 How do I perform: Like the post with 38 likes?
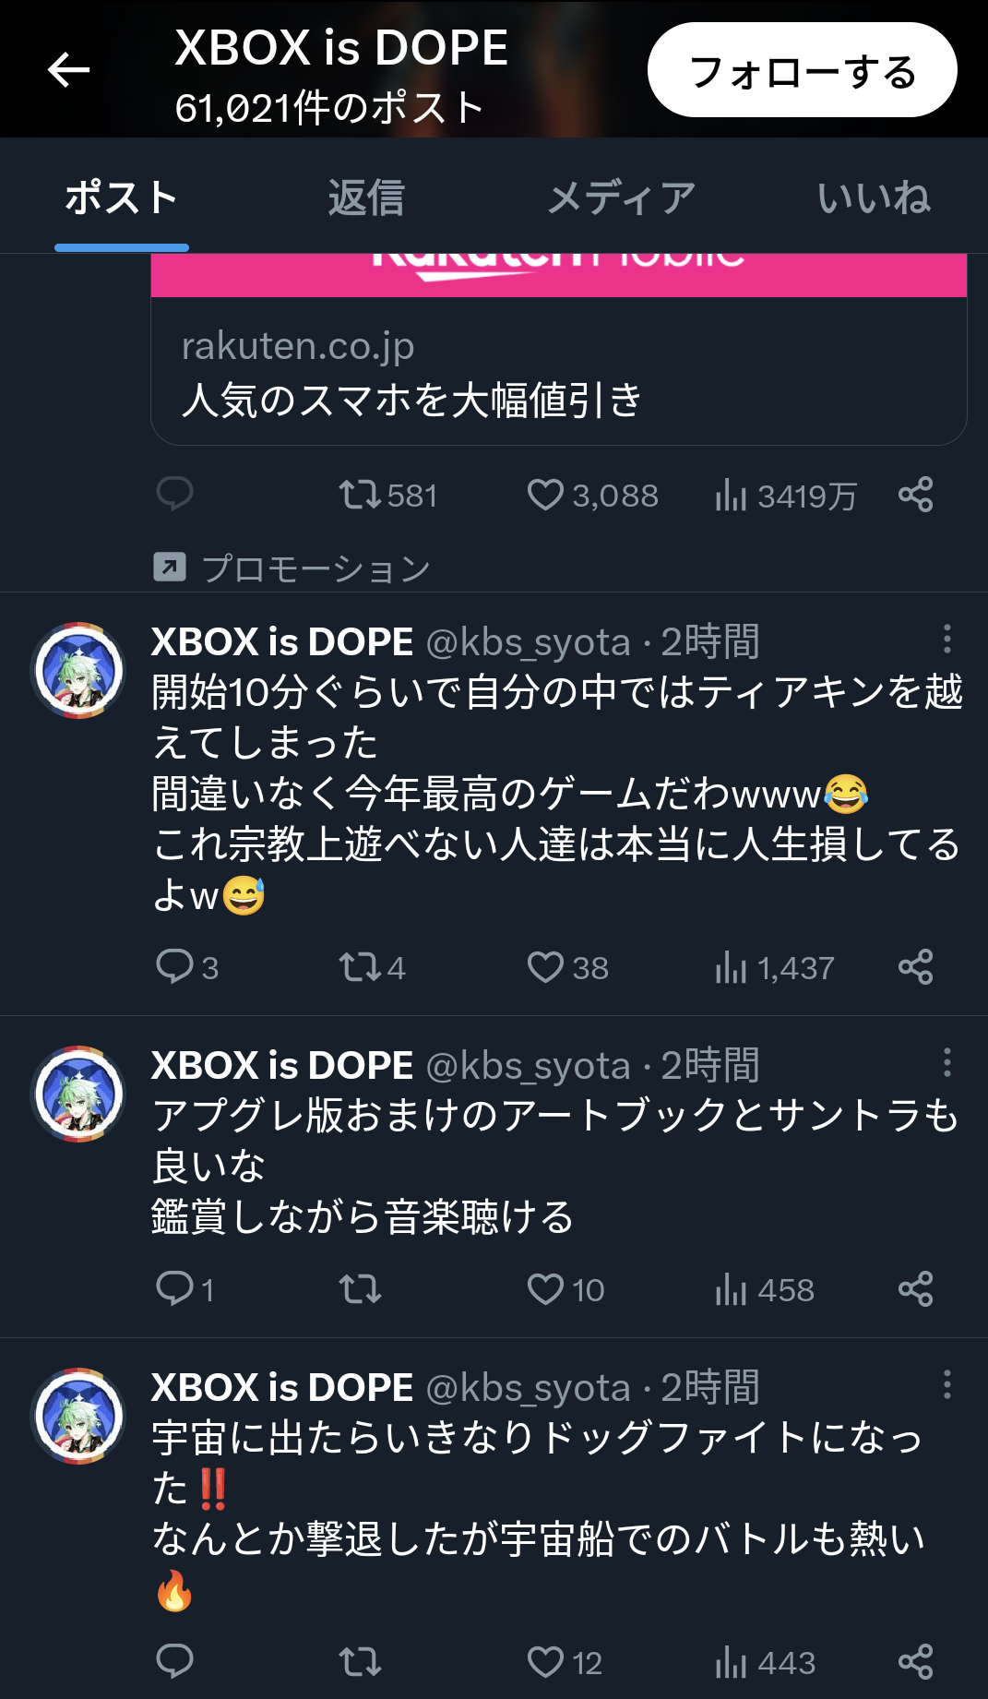(545, 967)
